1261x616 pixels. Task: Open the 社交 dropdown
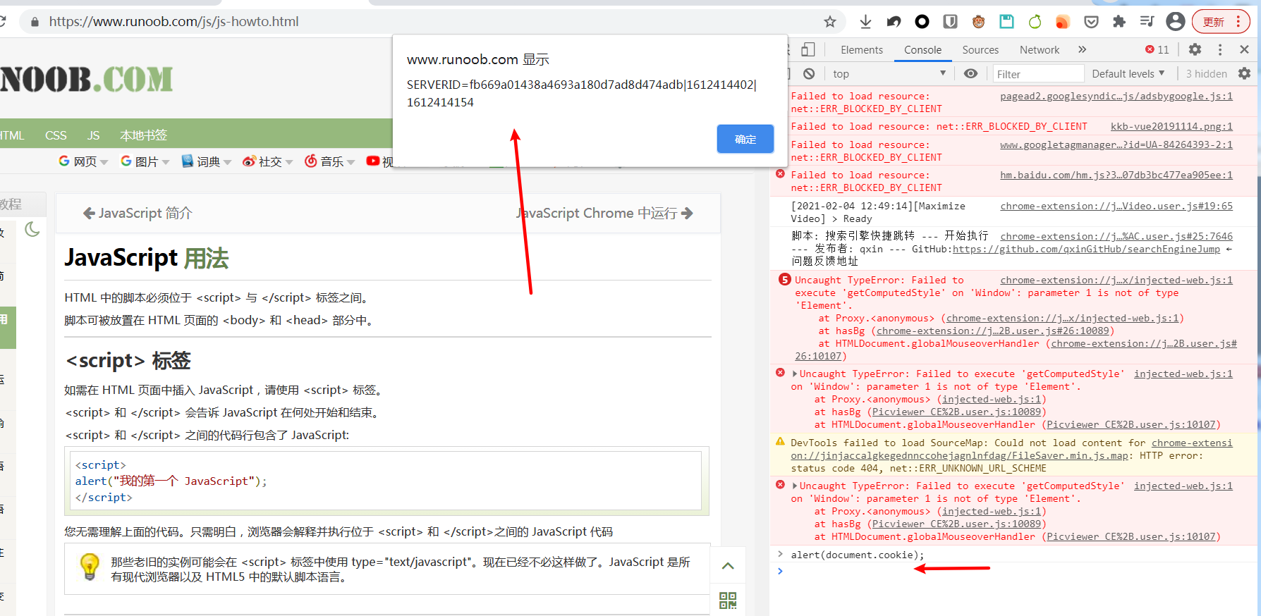pos(268,161)
